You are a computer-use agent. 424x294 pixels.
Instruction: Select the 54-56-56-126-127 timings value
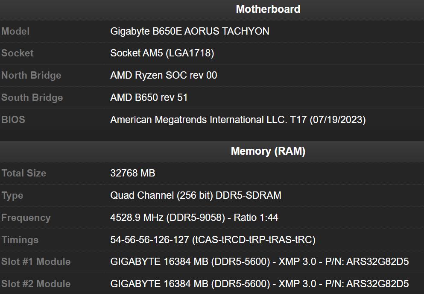(x=212, y=240)
